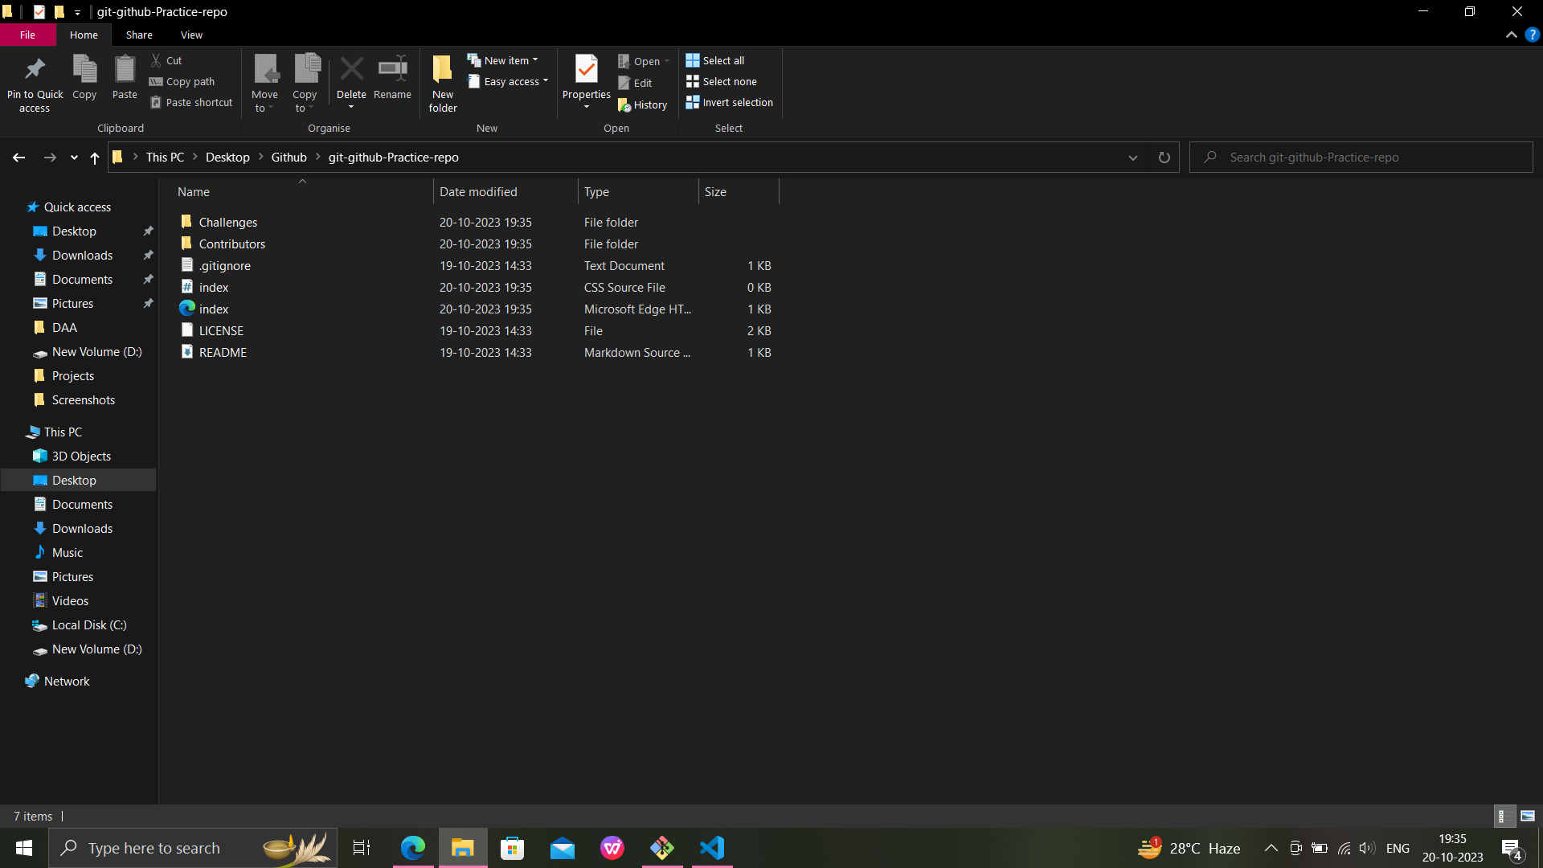Switch to the Share ribbon tab
This screenshot has height=868, width=1543.
139,35
